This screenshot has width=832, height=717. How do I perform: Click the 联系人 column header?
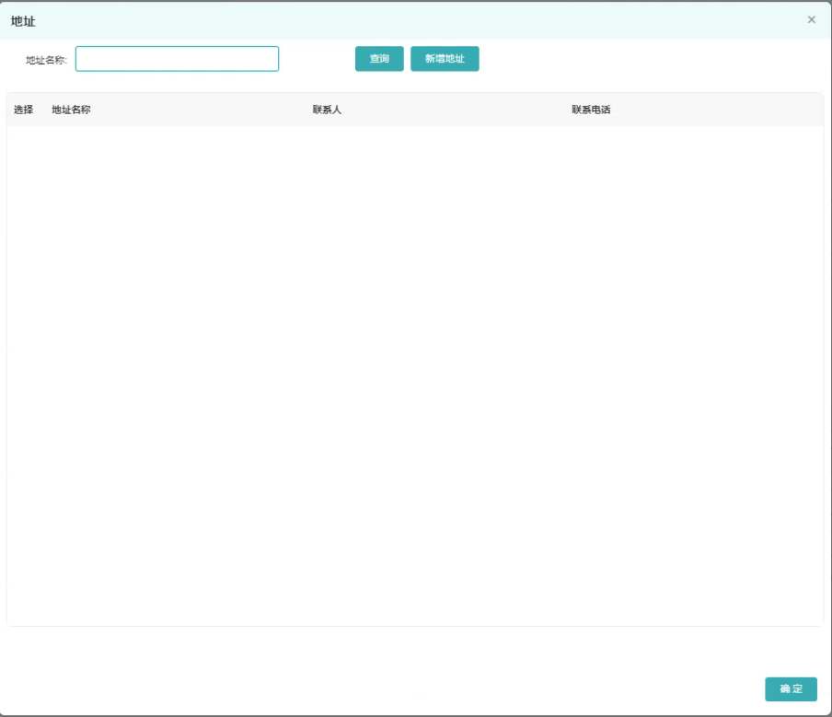click(327, 110)
